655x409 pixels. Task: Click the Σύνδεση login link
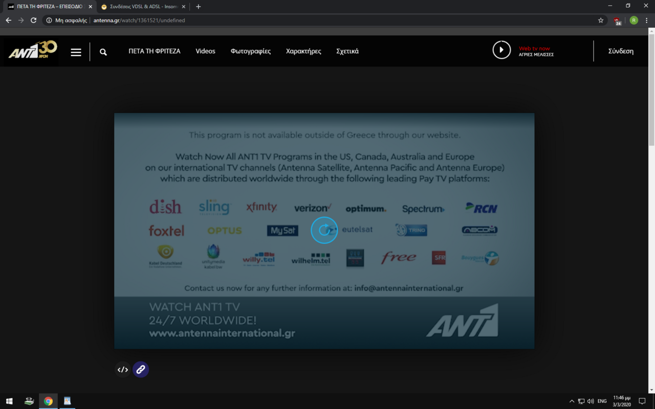point(621,51)
